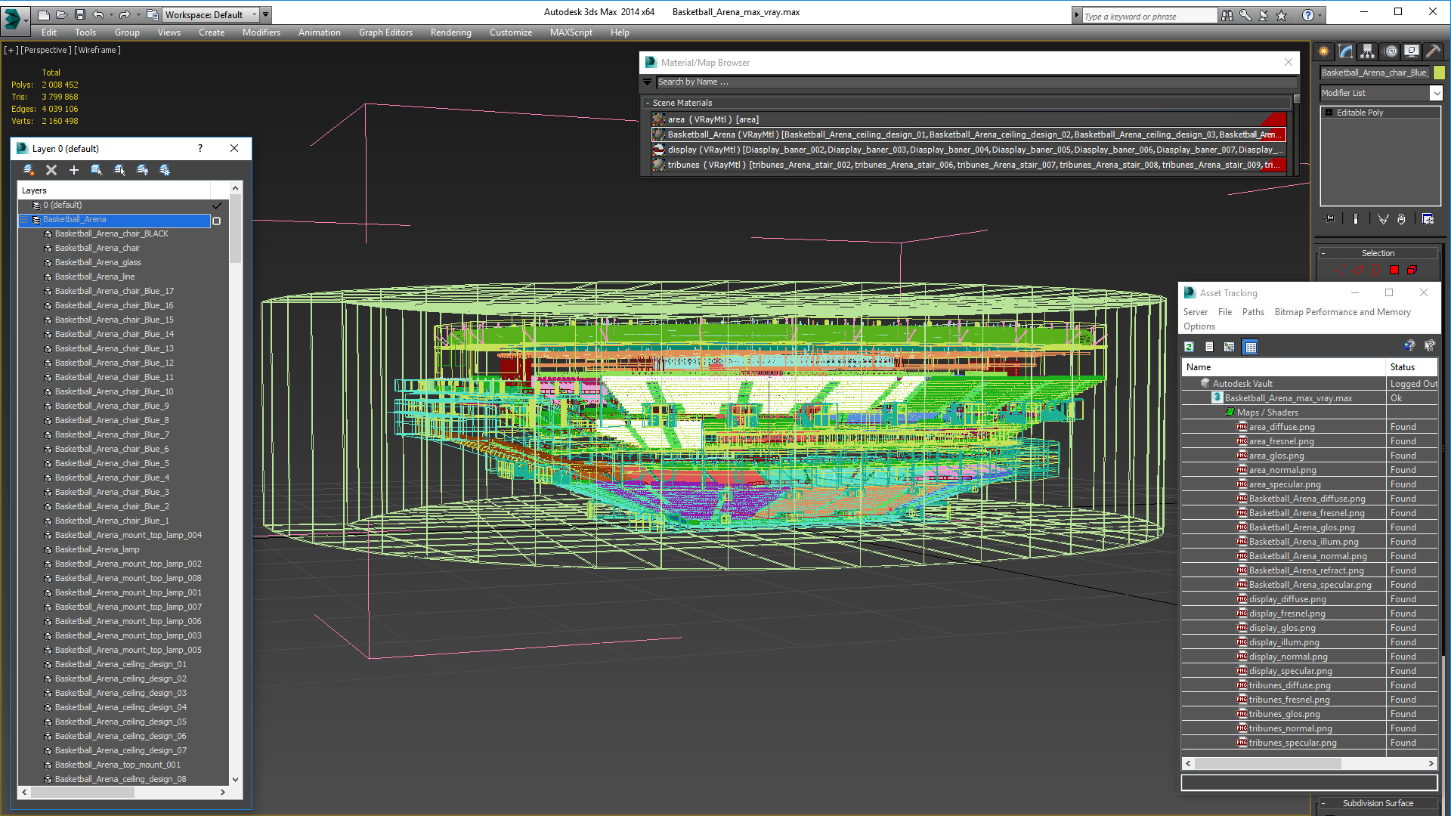Click the Save File icon in quick access toolbar
The height and width of the screenshot is (816, 1451).
pos(79,14)
